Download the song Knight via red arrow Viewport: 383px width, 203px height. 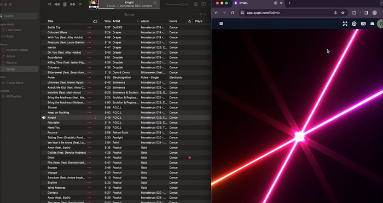[95, 118]
